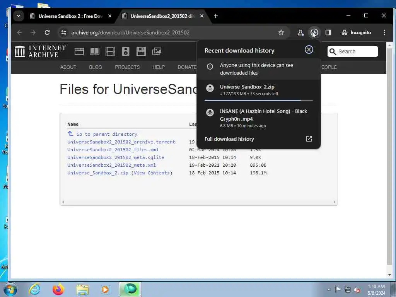Screen dimensions: 396x297
Task: Open the Windows Start menu
Action: [10, 289]
